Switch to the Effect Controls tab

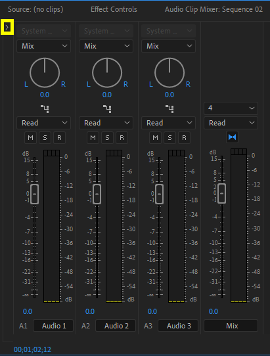coord(114,9)
